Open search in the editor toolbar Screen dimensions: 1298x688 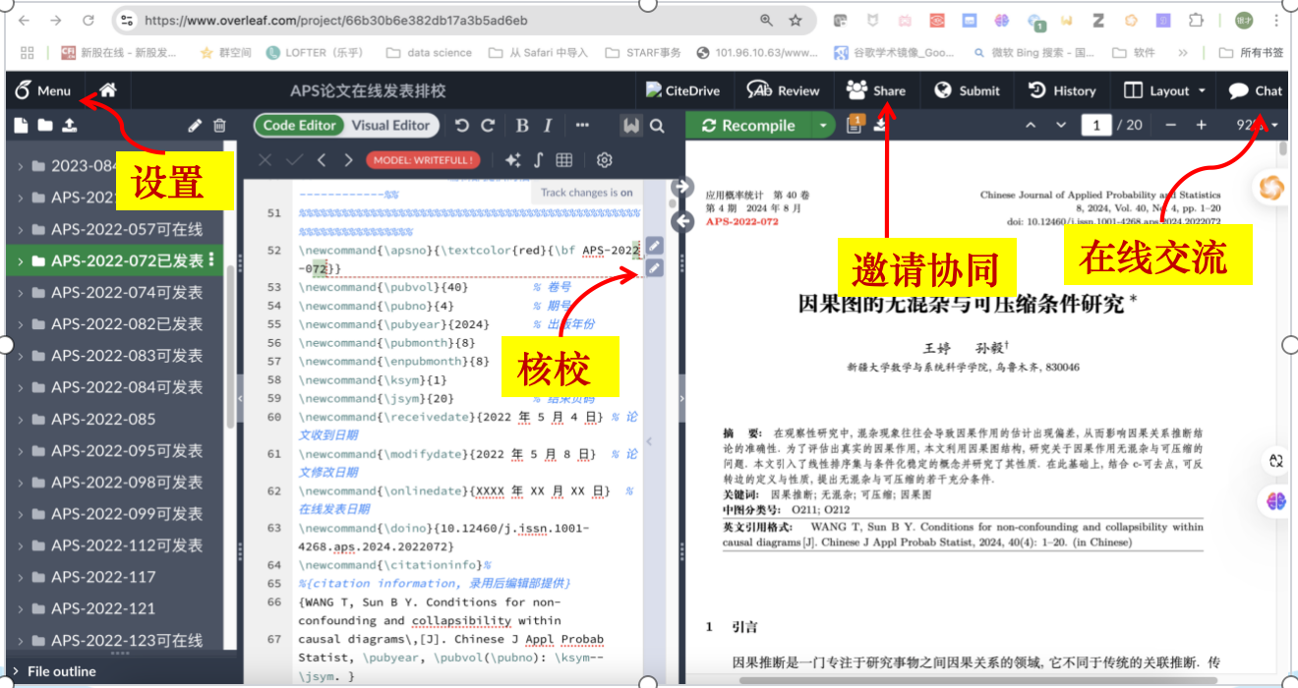coord(657,126)
